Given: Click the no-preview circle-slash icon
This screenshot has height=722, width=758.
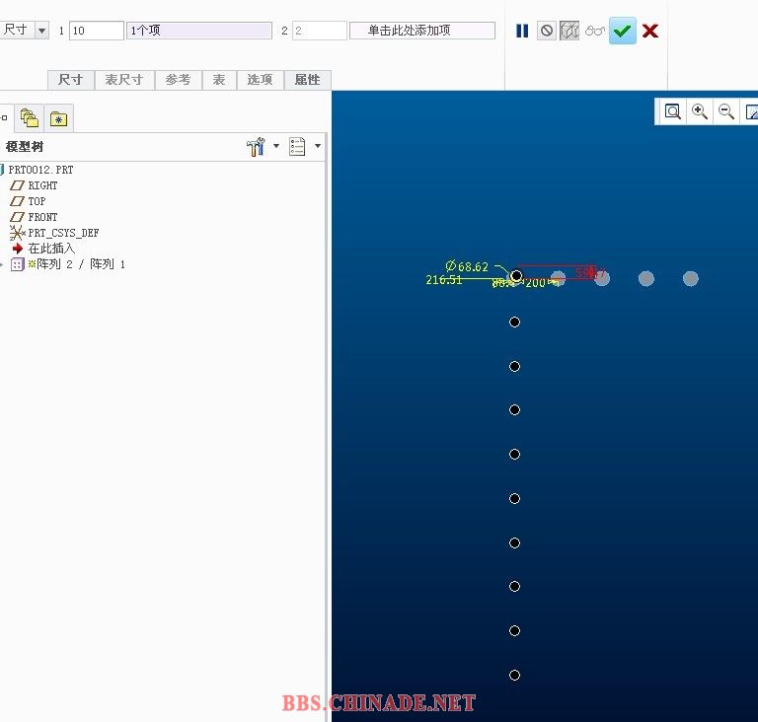Looking at the screenshot, I should (x=546, y=31).
